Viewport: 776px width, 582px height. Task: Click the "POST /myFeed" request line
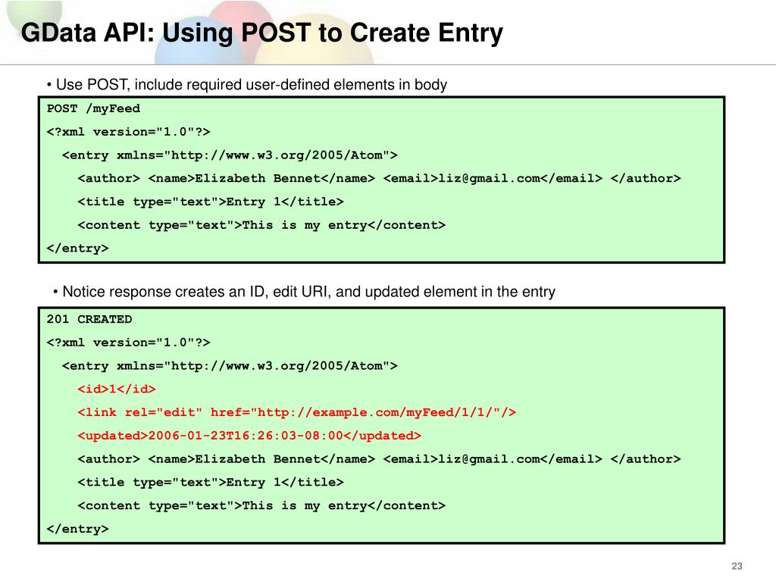coord(93,108)
